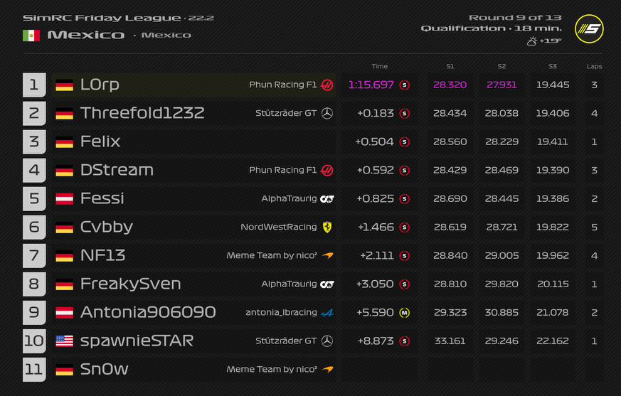621x396 pixels.
Task: Click the Haas logo beside L0rp
Action: click(327, 85)
